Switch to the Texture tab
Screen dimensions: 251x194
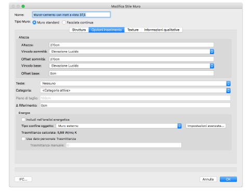(x=133, y=30)
